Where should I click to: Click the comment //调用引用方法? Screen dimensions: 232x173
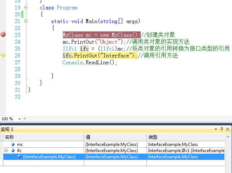point(158,56)
